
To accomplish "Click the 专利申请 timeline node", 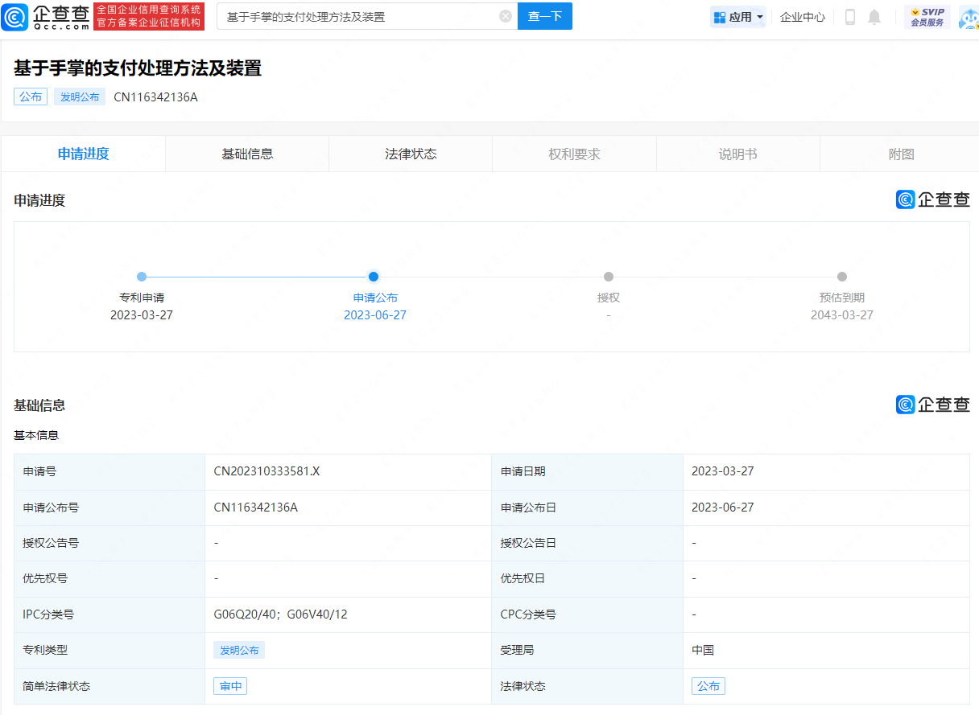I will [142, 277].
